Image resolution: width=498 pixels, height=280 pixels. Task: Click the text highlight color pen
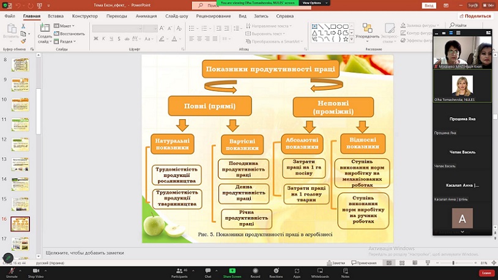(162, 39)
